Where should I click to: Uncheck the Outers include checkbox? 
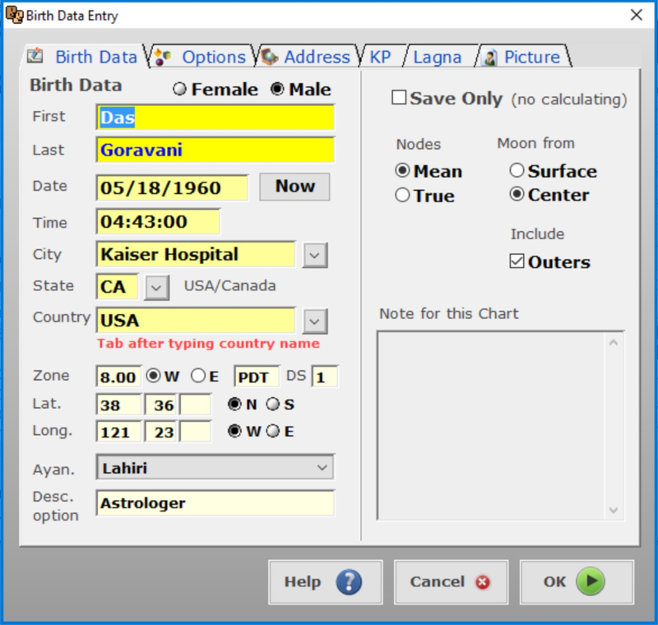click(x=517, y=262)
